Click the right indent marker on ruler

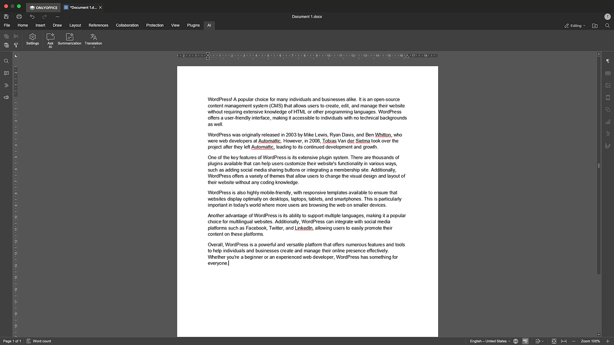click(407, 56)
